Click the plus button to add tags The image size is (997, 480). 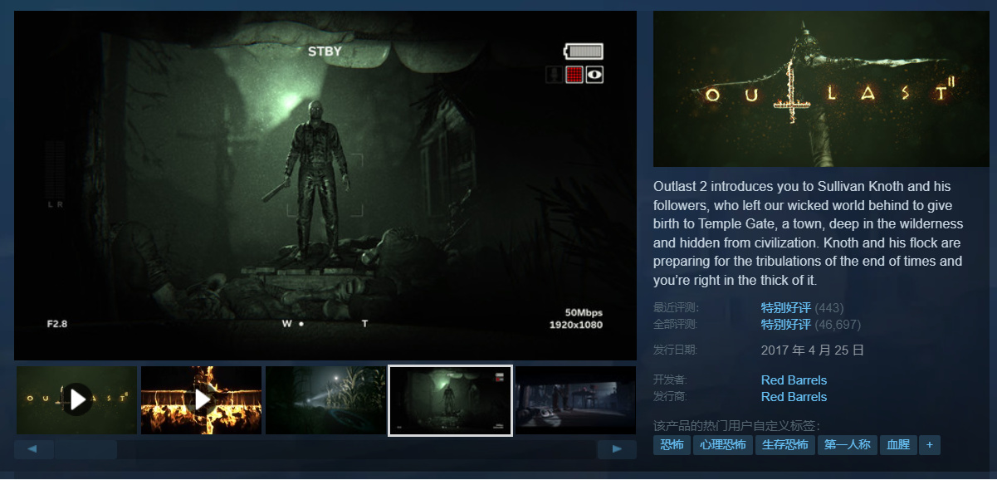pos(930,445)
